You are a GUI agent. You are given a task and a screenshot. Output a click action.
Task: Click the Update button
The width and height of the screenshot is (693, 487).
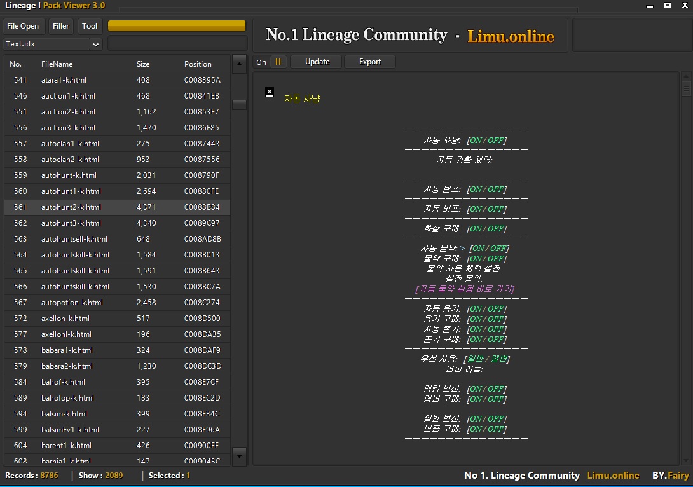pyautogui.click(x=317, y=62)
